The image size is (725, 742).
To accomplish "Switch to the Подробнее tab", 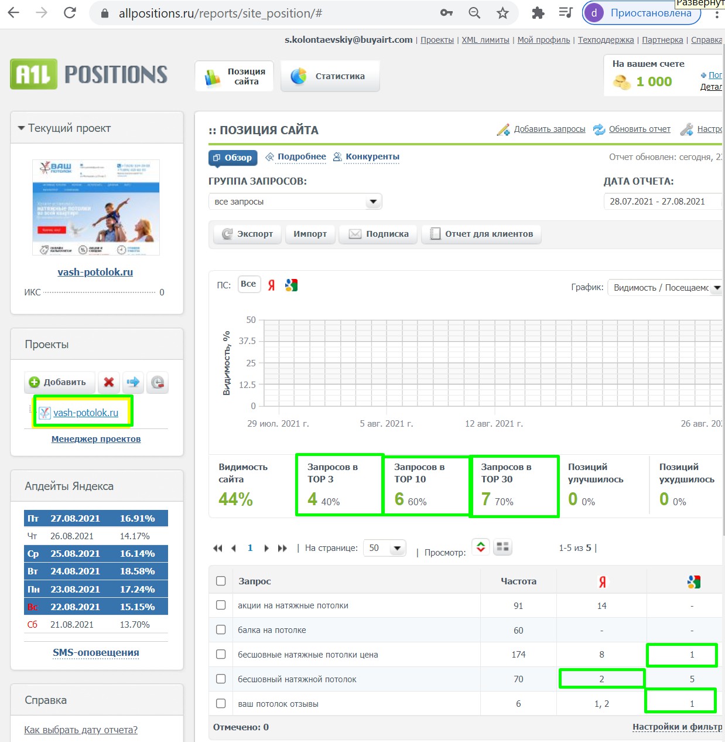I will coord(296,157).
